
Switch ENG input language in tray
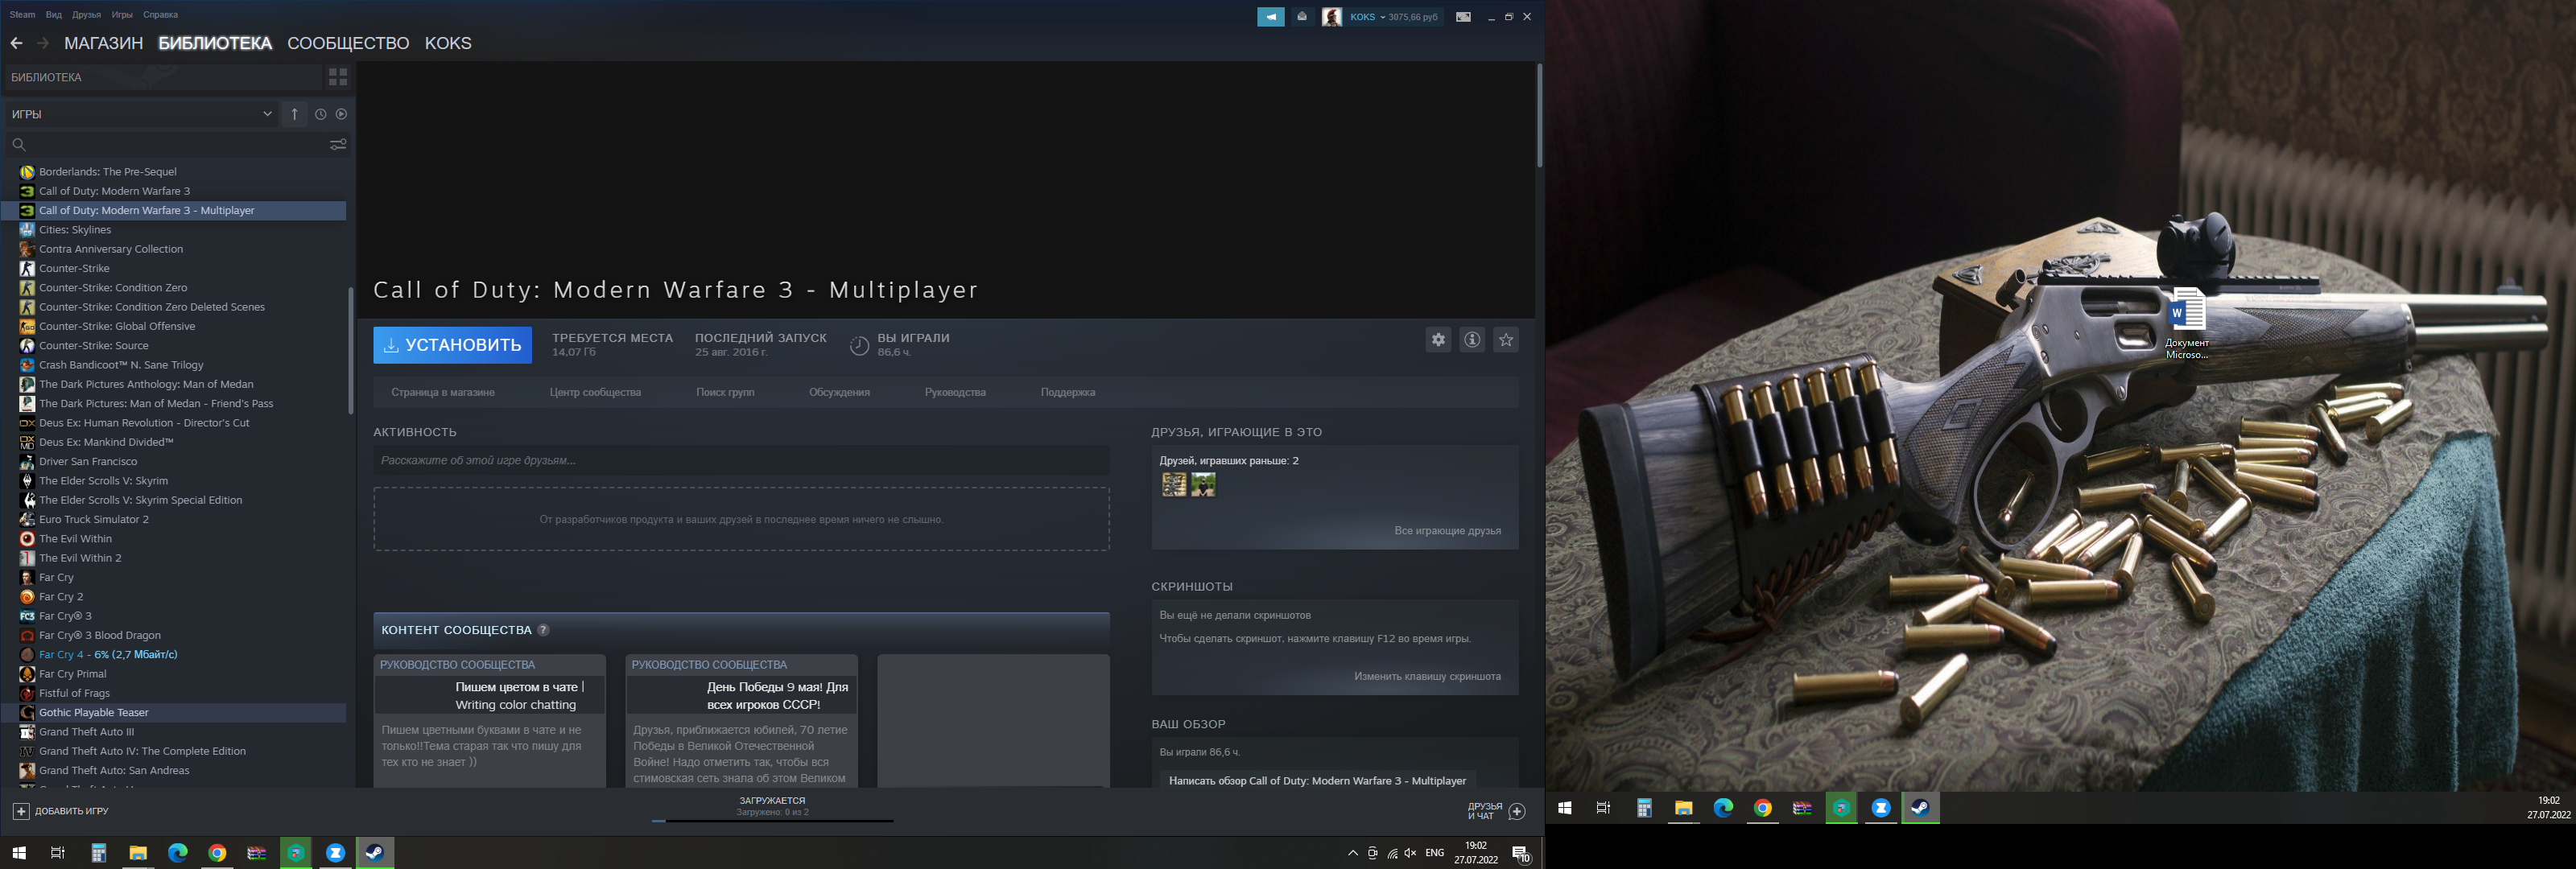click(1435, 853)
